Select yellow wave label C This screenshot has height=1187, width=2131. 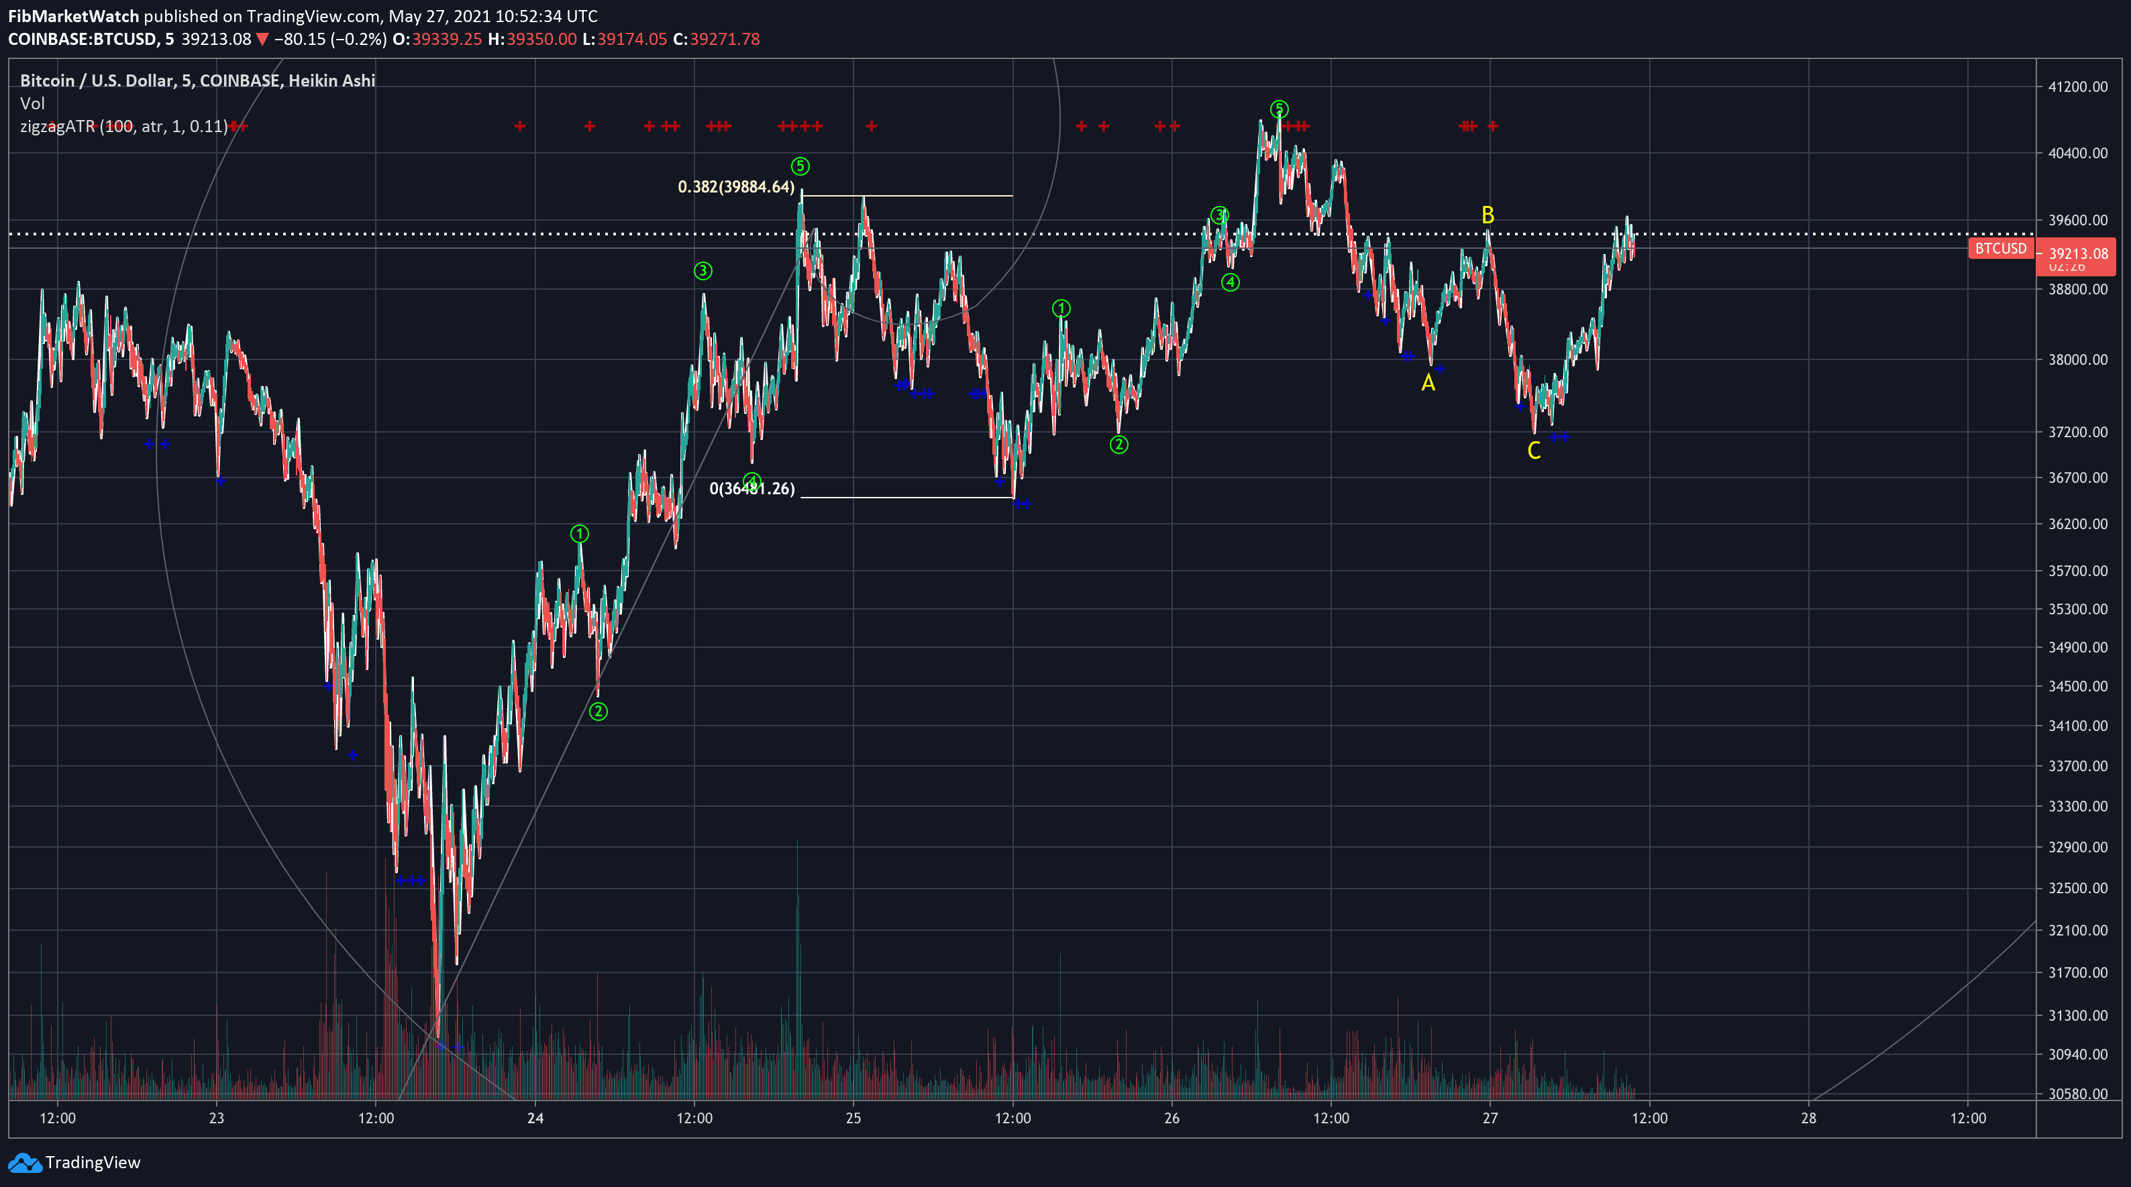pyautogui.click(x=1534, y=451)
